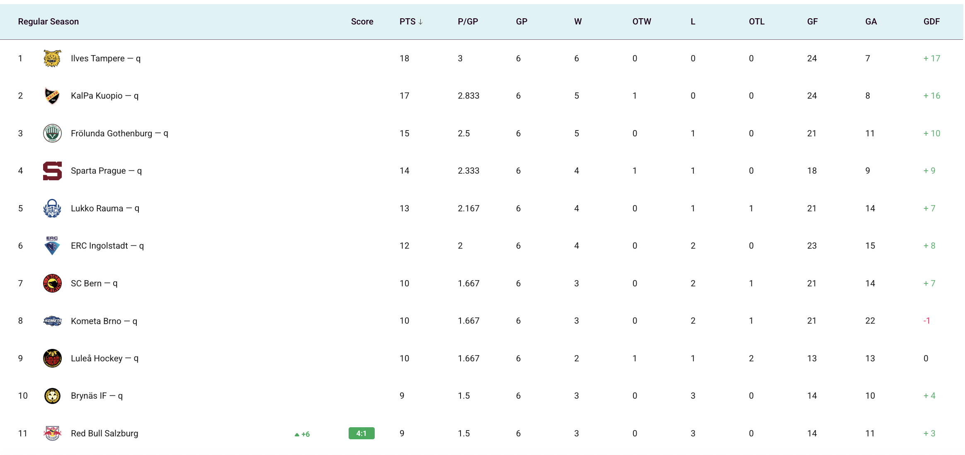Screen dimensions: 965x455
Task: Click the GF column header
Action: click(812, 22)
